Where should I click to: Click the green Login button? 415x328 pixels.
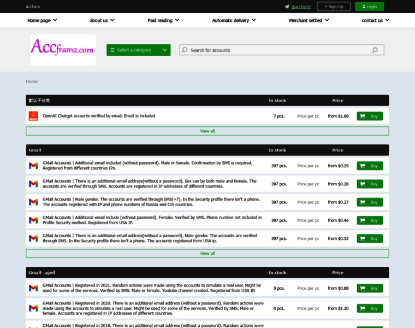[x=369, y=7]
